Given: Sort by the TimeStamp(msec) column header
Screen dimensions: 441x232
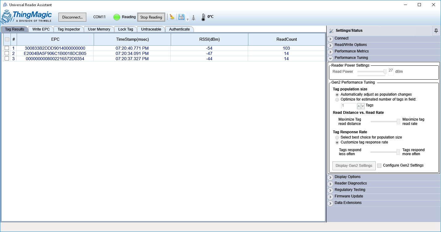Looking at the screenshot, I should [x=132, y=39].
